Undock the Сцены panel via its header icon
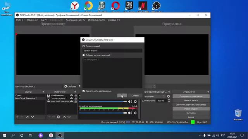The width and height of the screenshot is (248, 139). 43,92
